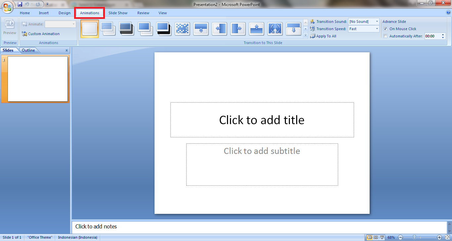
Task: Select the Animations ribbon tab
Action: (x=90, y=13)
